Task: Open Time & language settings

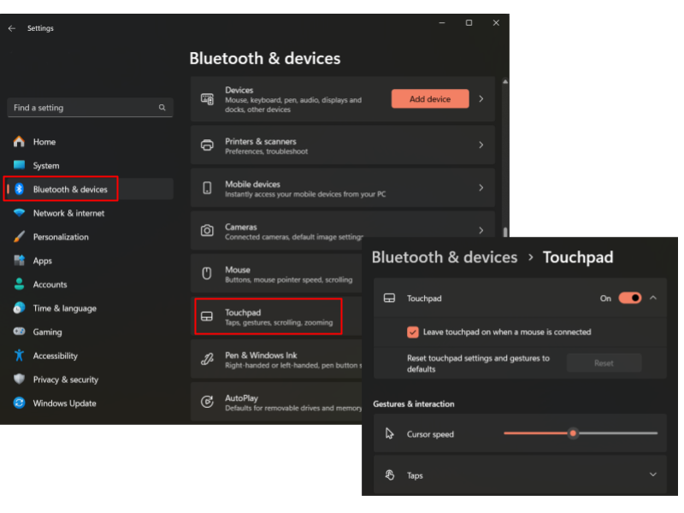Action: (90, 308)
